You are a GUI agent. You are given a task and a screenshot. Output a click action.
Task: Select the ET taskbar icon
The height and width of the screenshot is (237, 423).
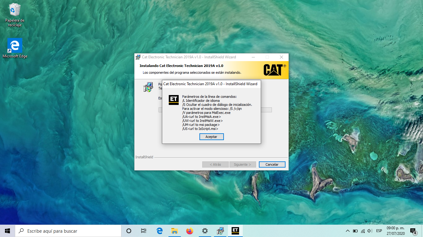point(235,230)
